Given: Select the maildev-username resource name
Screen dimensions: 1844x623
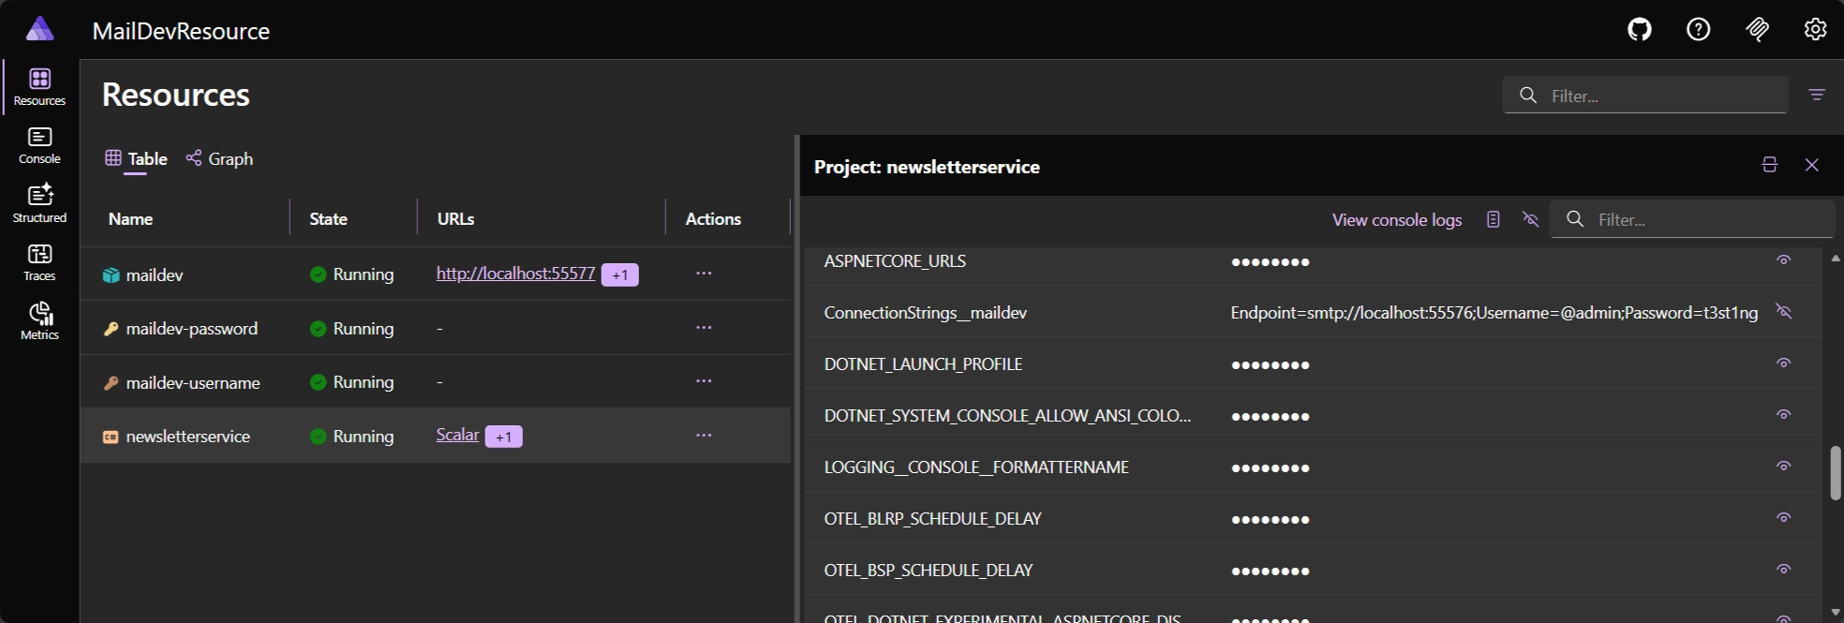Looking at the screenshot, I should click(x=193, y=382).
